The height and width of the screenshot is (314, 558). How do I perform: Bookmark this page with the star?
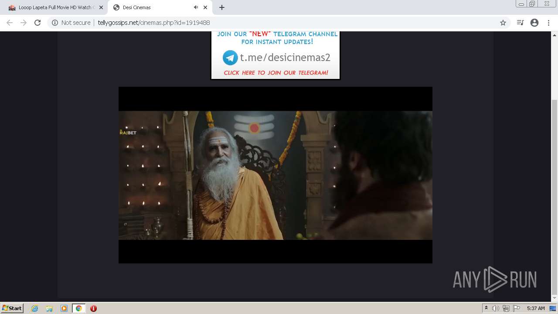pos(503,23)
